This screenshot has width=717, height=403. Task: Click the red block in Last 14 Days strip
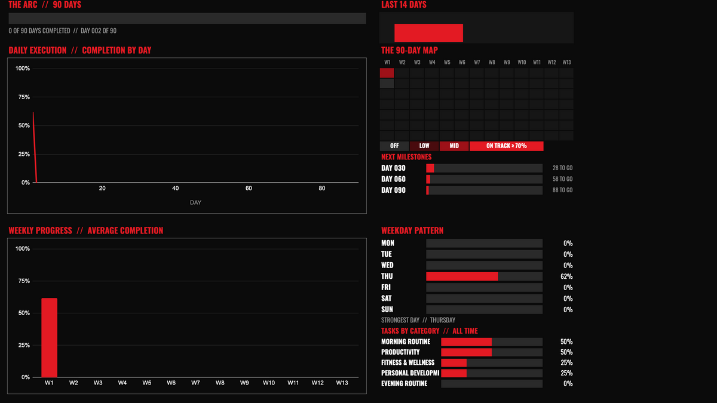click(428, 33)
